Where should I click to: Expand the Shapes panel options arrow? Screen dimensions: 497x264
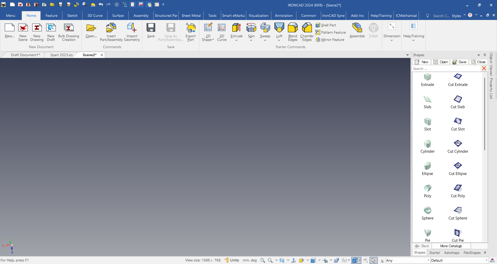479,55
